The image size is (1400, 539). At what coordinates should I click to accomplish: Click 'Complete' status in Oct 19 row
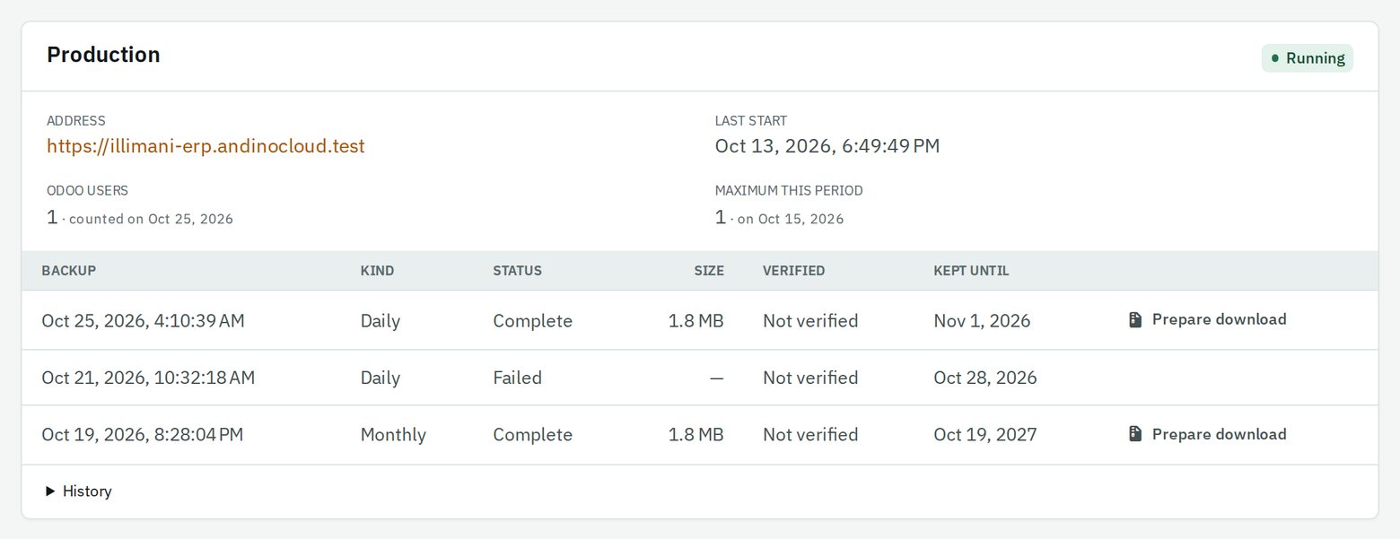pyautogui.click(x=532, y=435)
